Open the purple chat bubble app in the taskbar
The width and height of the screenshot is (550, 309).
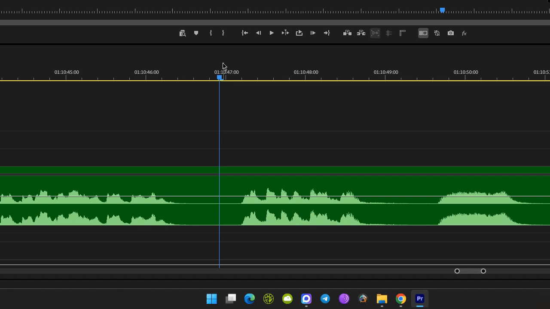click(306, 299)
